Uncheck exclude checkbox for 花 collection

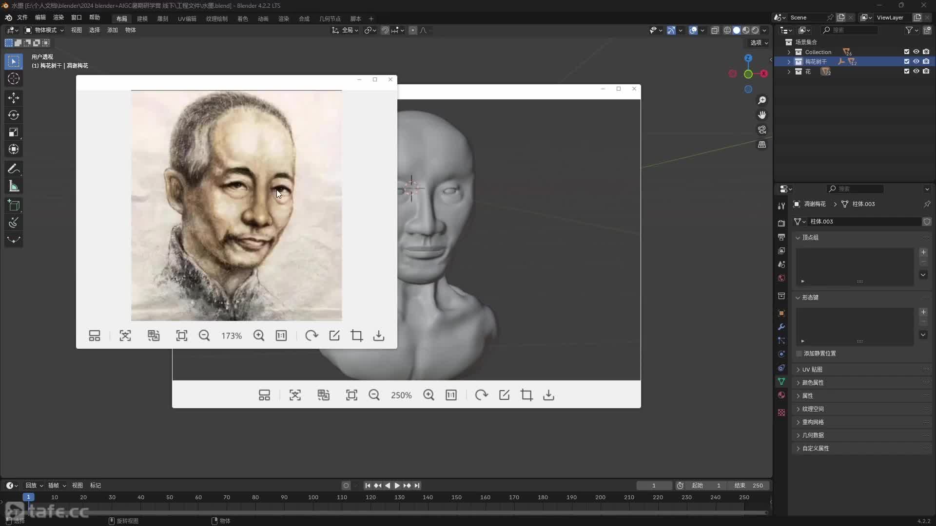click(907, 72)
